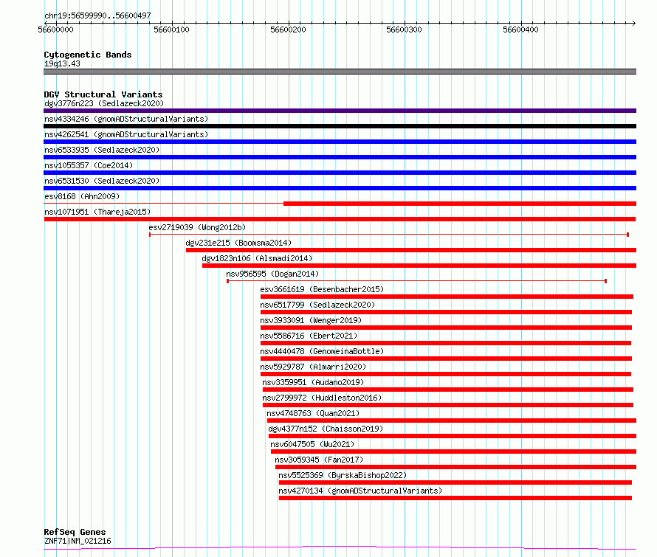
Task: Click the DGV Structural Variants track title
Action: (103, 94)
